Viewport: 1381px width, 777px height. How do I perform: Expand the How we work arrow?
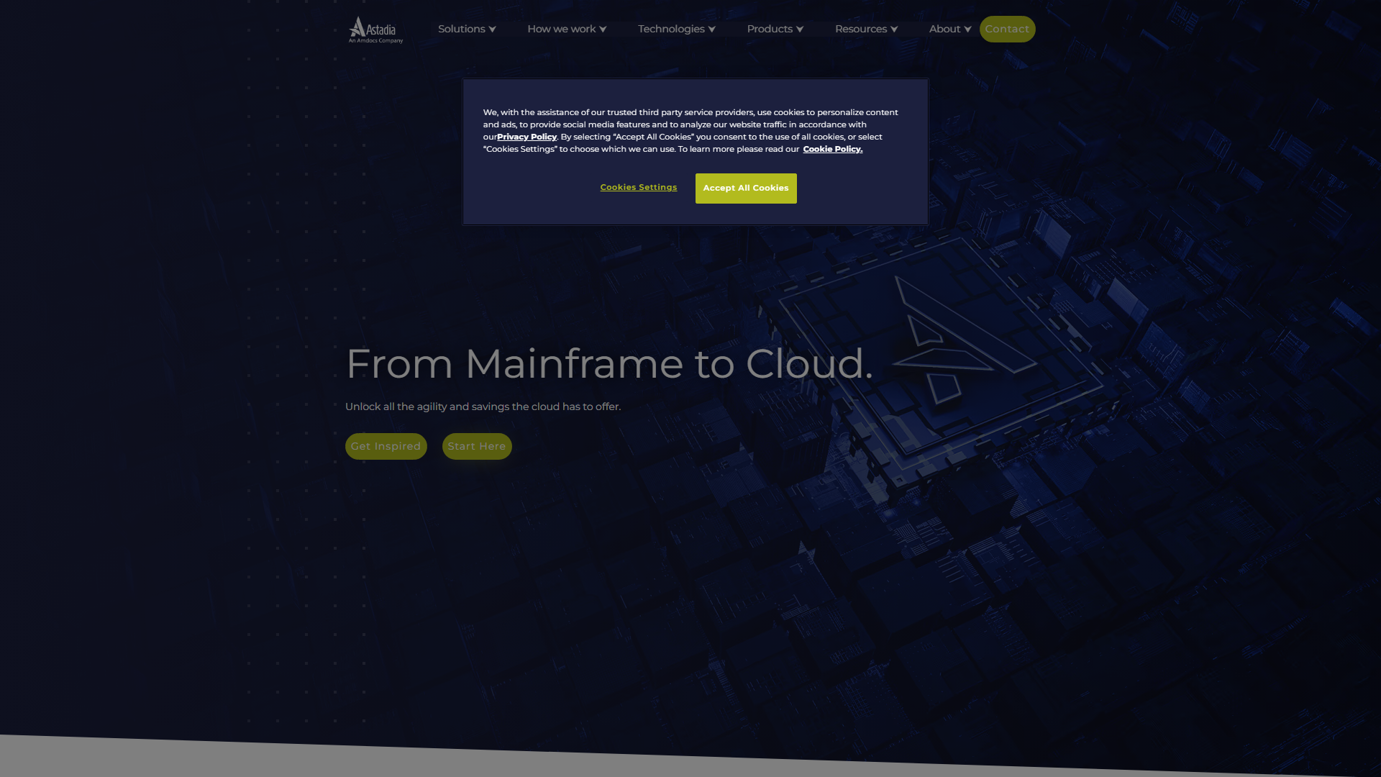coord(603,29)
